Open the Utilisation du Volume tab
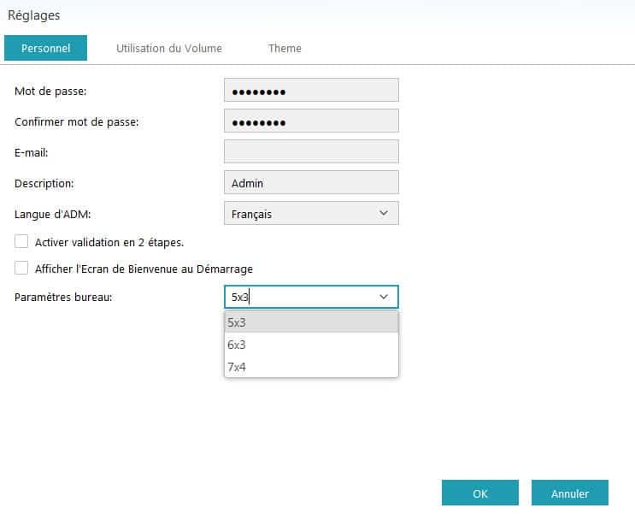This screenshot has height=514, width=635. (x=169, y=48)
